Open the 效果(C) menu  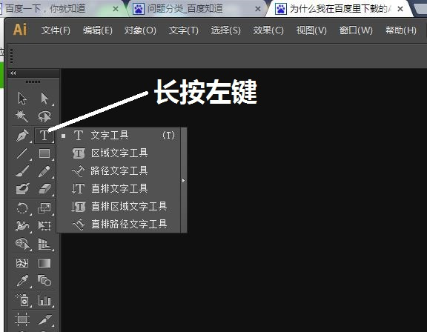pyautogui.click(x=268, y=30)
